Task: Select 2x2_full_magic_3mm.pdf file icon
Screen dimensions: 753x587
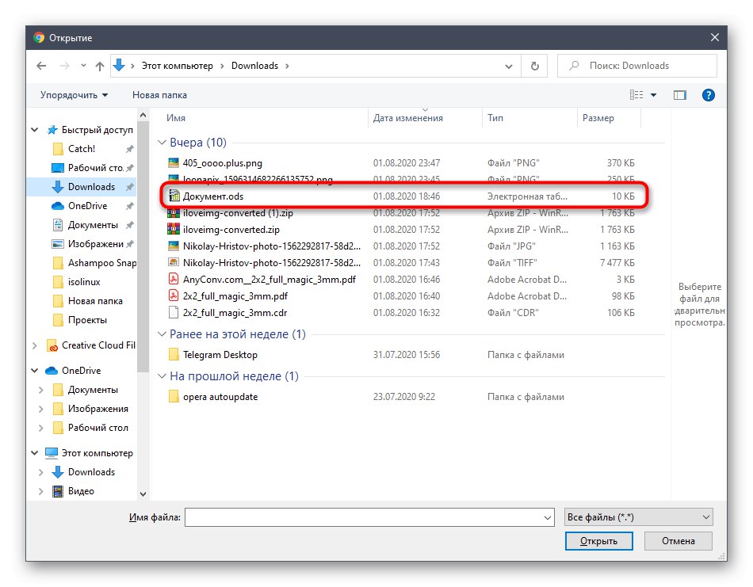Action: [174, 295]
